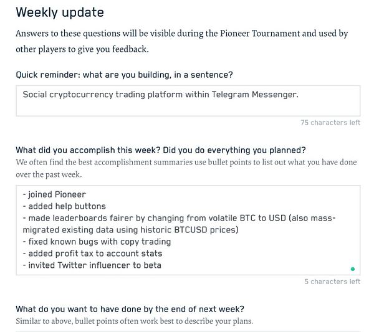Click the Pioneer Tournament intro paragraph
The image size is (374, 332).
(182, 41)
